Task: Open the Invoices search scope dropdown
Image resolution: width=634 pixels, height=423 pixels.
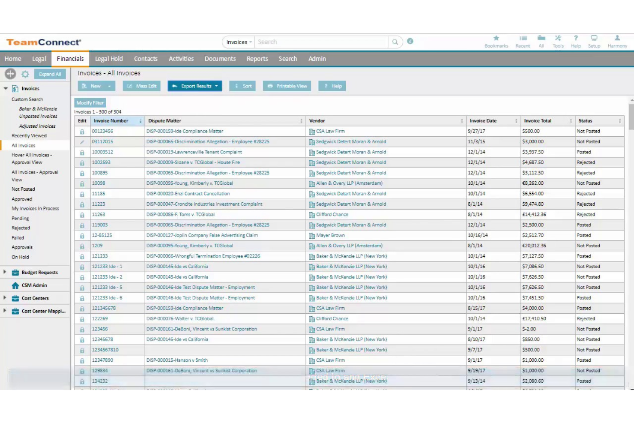Action: (x=239, y=42)
